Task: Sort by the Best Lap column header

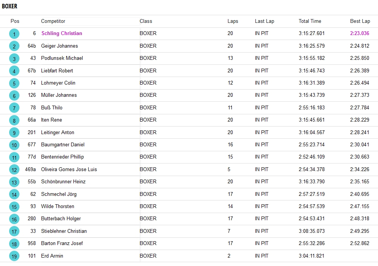Action: [360, 21]
